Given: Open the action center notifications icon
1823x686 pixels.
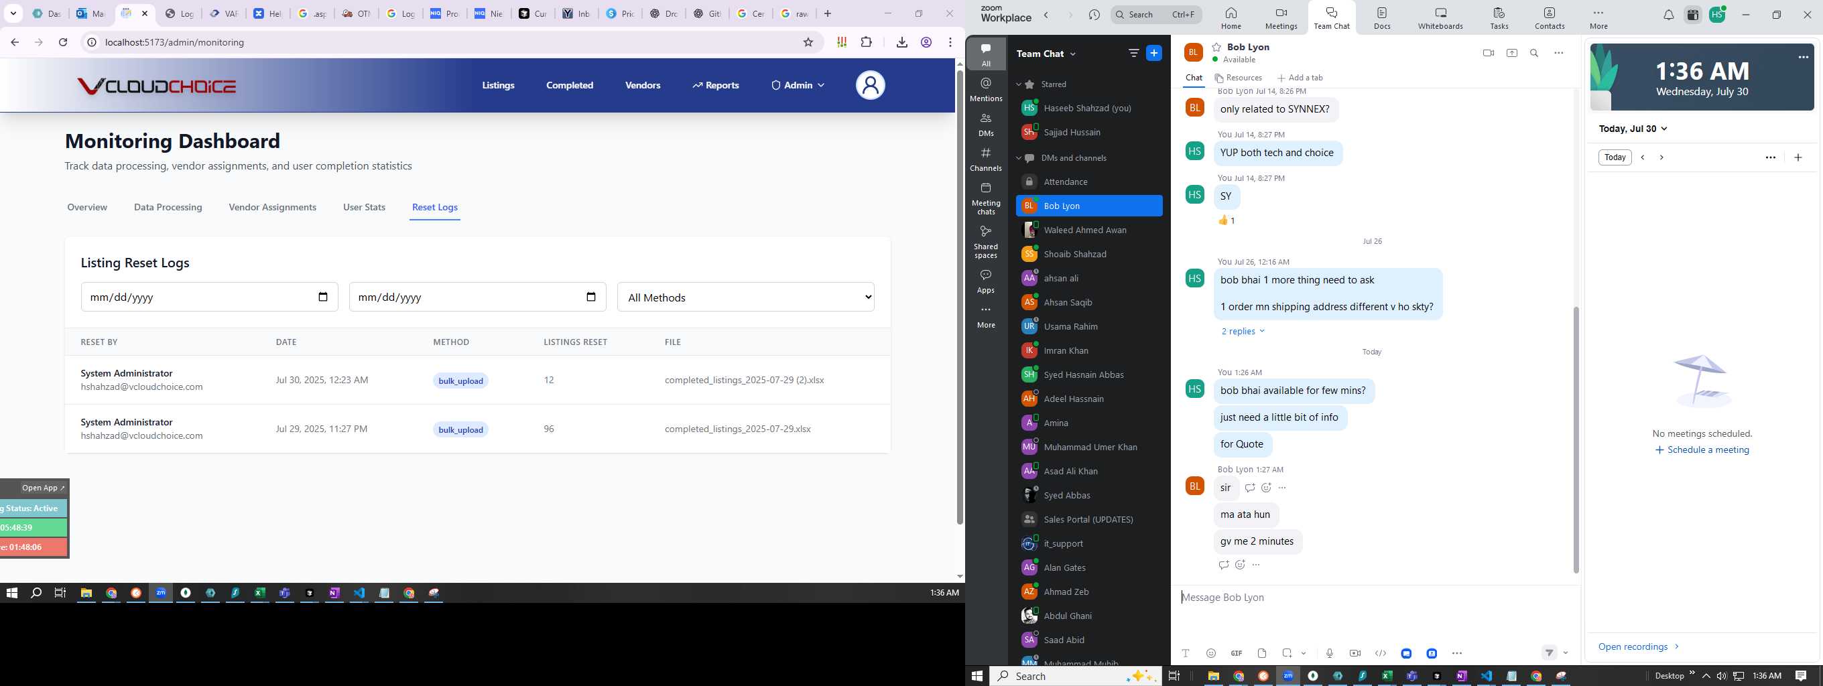Looking at the screenshot, I should coord(1801,676).
